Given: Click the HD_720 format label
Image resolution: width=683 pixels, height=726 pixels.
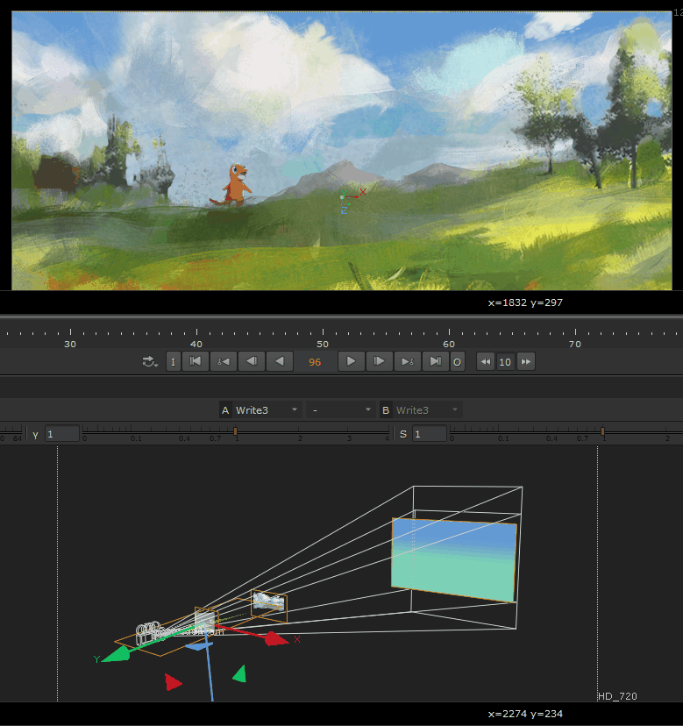Looking at the screenshot, I should click(617, 696).
